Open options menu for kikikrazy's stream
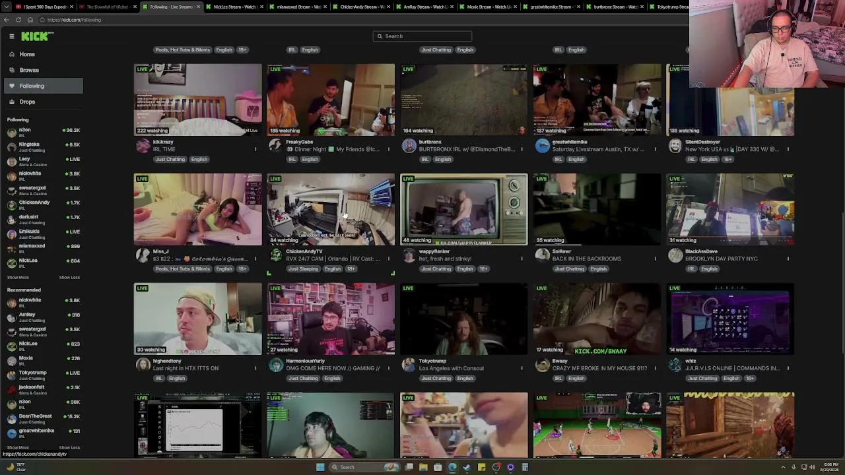This screenshot has height=475, width=845. [255, 149]
